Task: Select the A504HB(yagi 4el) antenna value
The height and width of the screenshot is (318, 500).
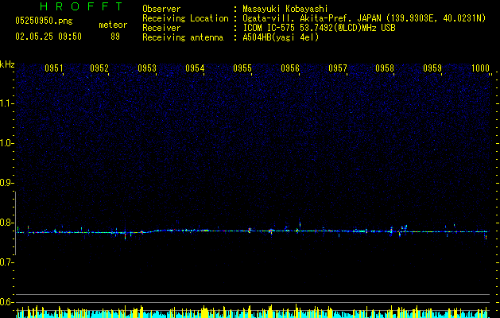Action: tap(281, 37)
